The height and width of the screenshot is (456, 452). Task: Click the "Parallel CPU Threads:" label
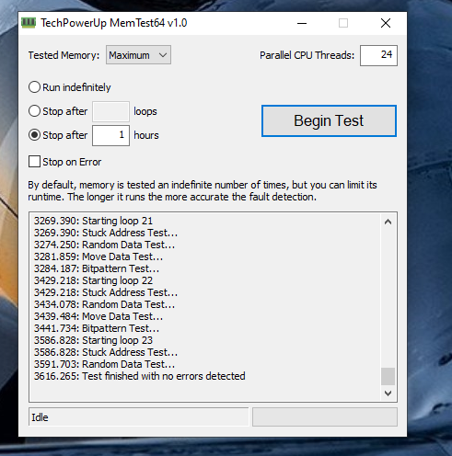pos(307,55)
